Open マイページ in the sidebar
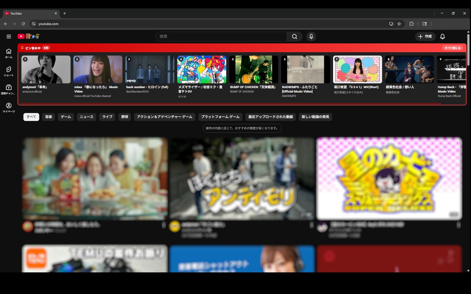 9,108
